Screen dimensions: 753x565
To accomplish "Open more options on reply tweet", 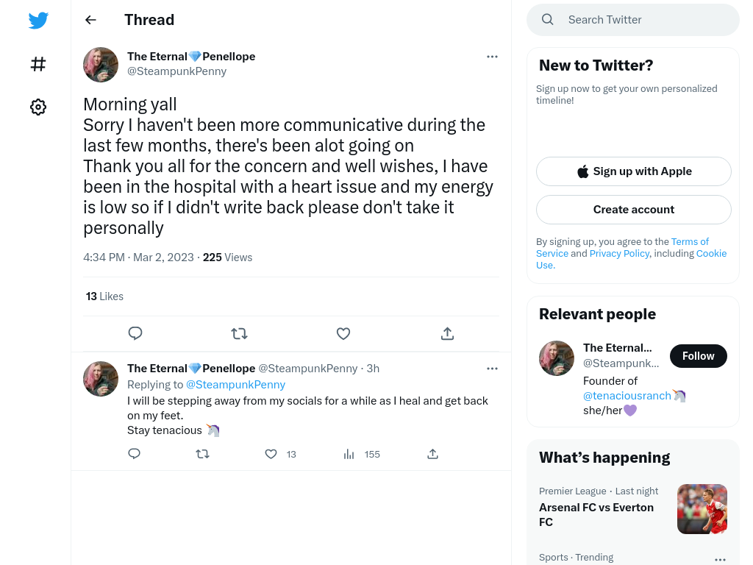I will (492, 369).
